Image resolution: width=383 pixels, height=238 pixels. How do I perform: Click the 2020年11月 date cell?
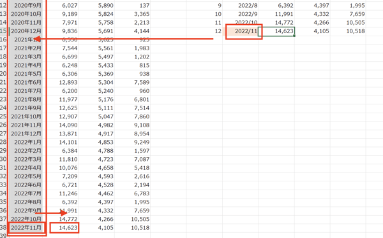[26, 22]
